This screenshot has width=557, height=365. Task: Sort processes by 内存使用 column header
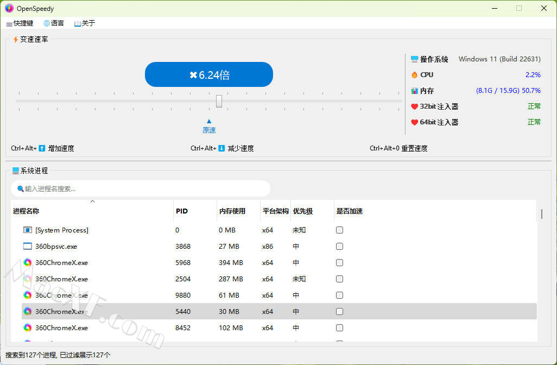232,211
